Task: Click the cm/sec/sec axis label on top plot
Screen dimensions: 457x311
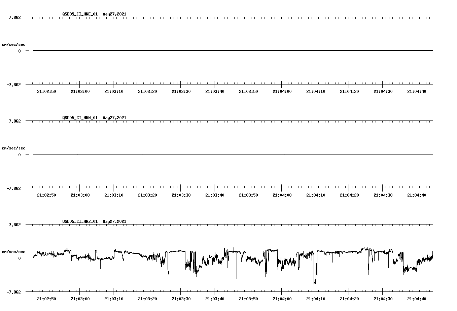Action: [14, 44]
